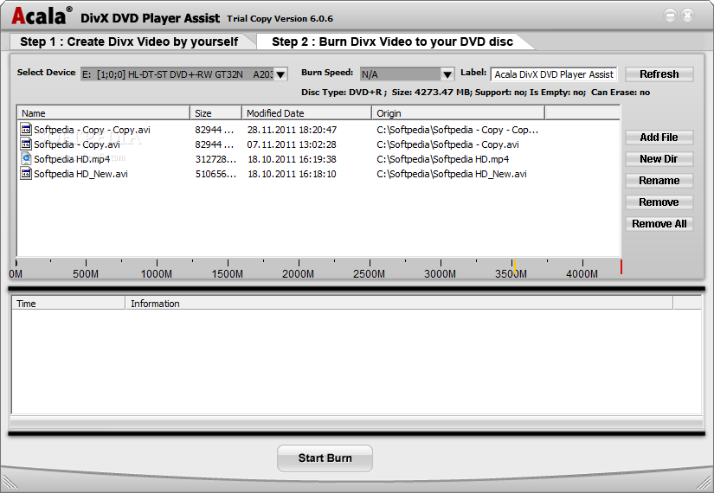
Task: Click modified date 07.11.2011 13:02:28
Action: click(292, 144)
